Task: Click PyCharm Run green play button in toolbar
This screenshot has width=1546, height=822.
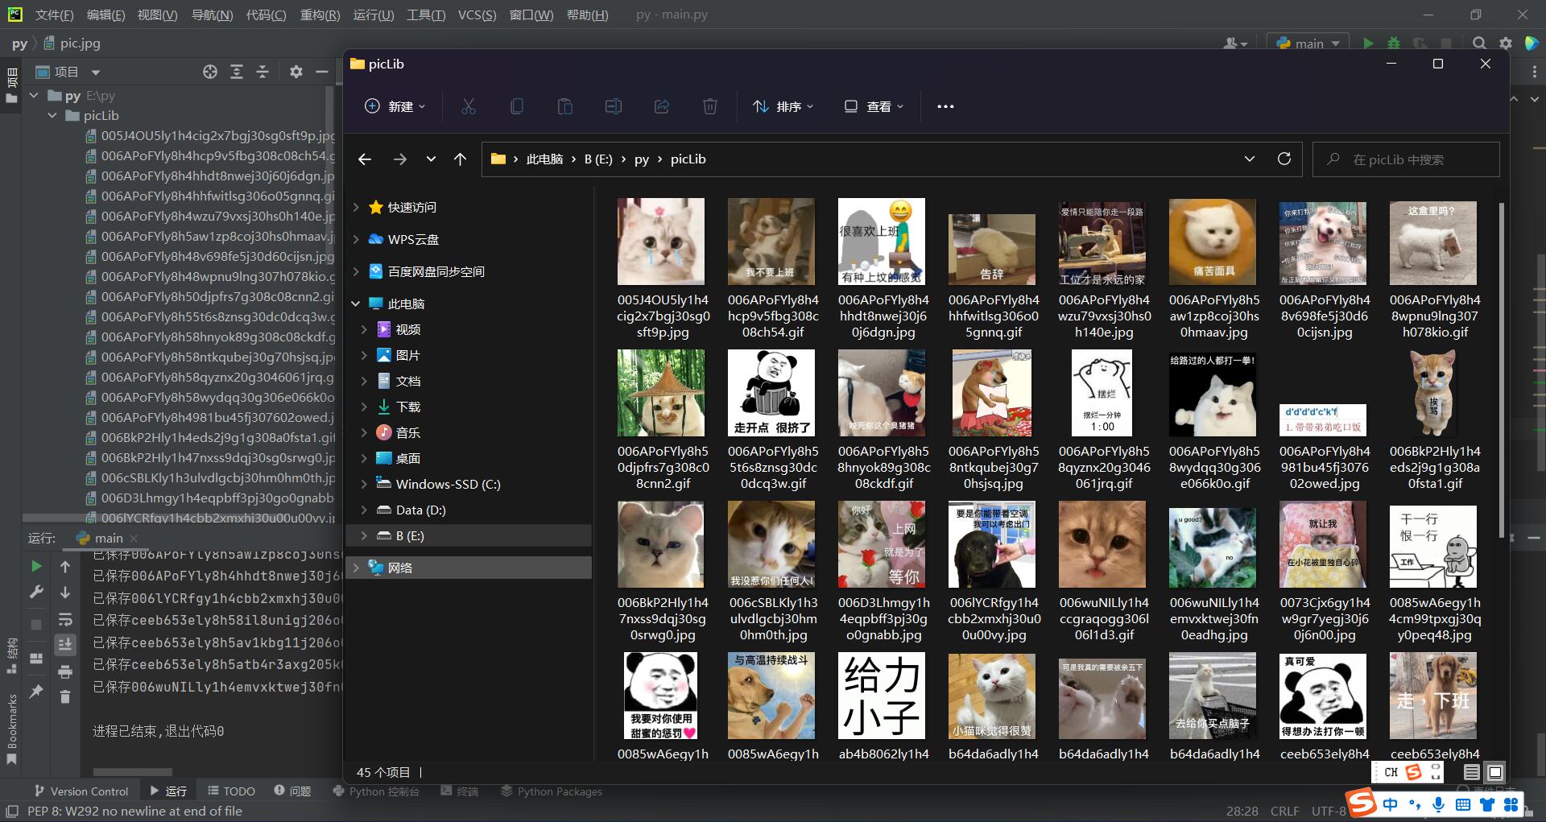Action: tap(1368, 43)
